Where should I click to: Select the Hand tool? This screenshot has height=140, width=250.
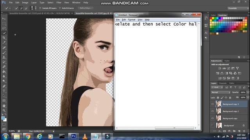4,106
